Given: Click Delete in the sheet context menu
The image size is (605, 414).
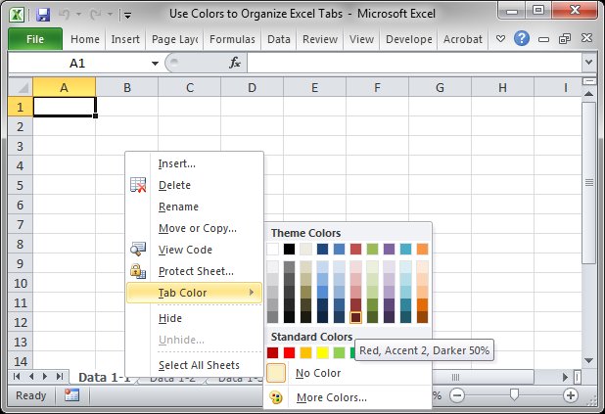Looking at the screenshot, I should click(174, 185).
